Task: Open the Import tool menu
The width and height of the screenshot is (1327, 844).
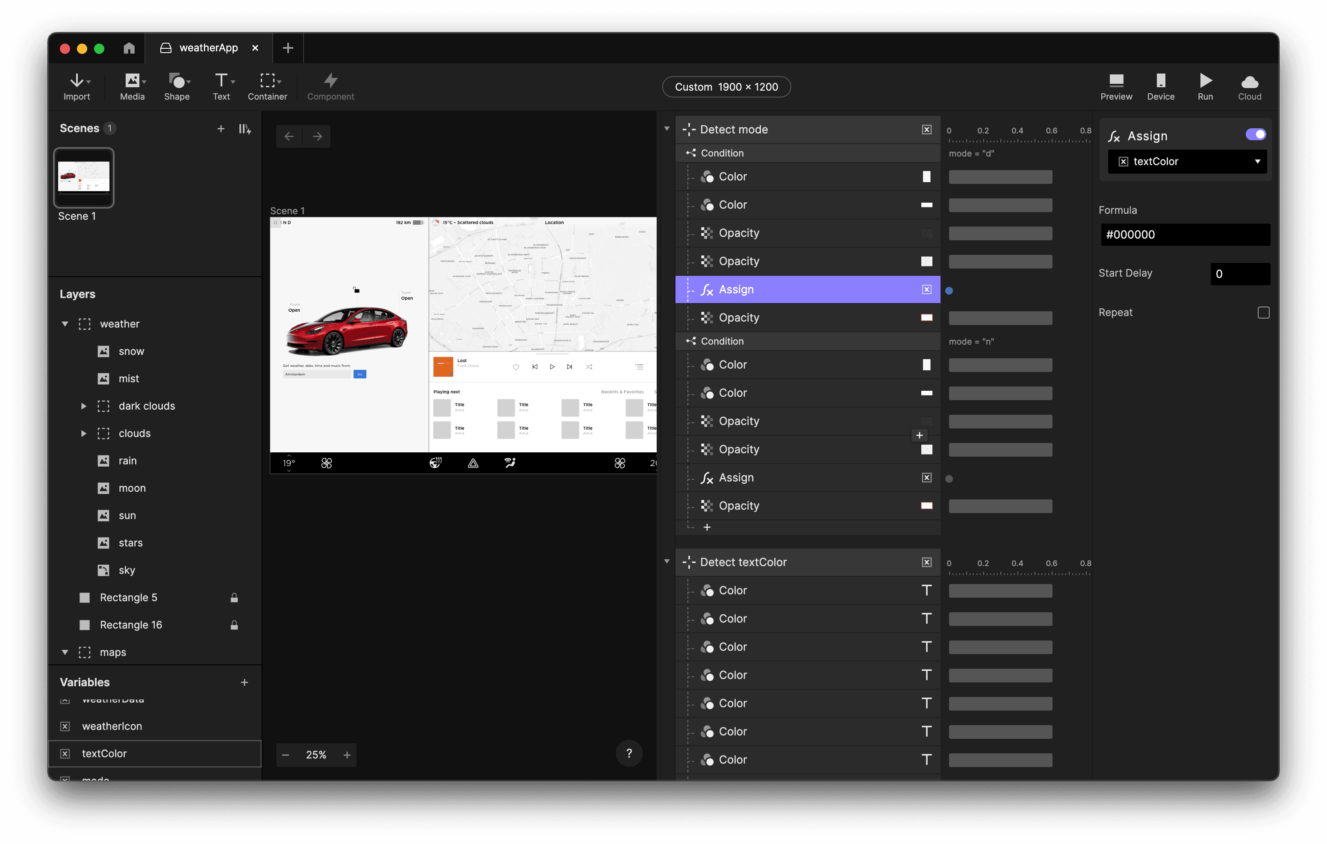Action: point(77,86)
